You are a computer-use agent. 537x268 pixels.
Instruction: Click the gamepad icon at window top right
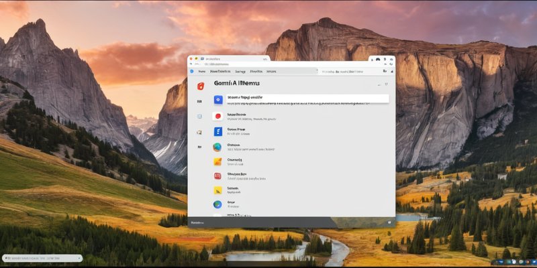click(378, 59)
